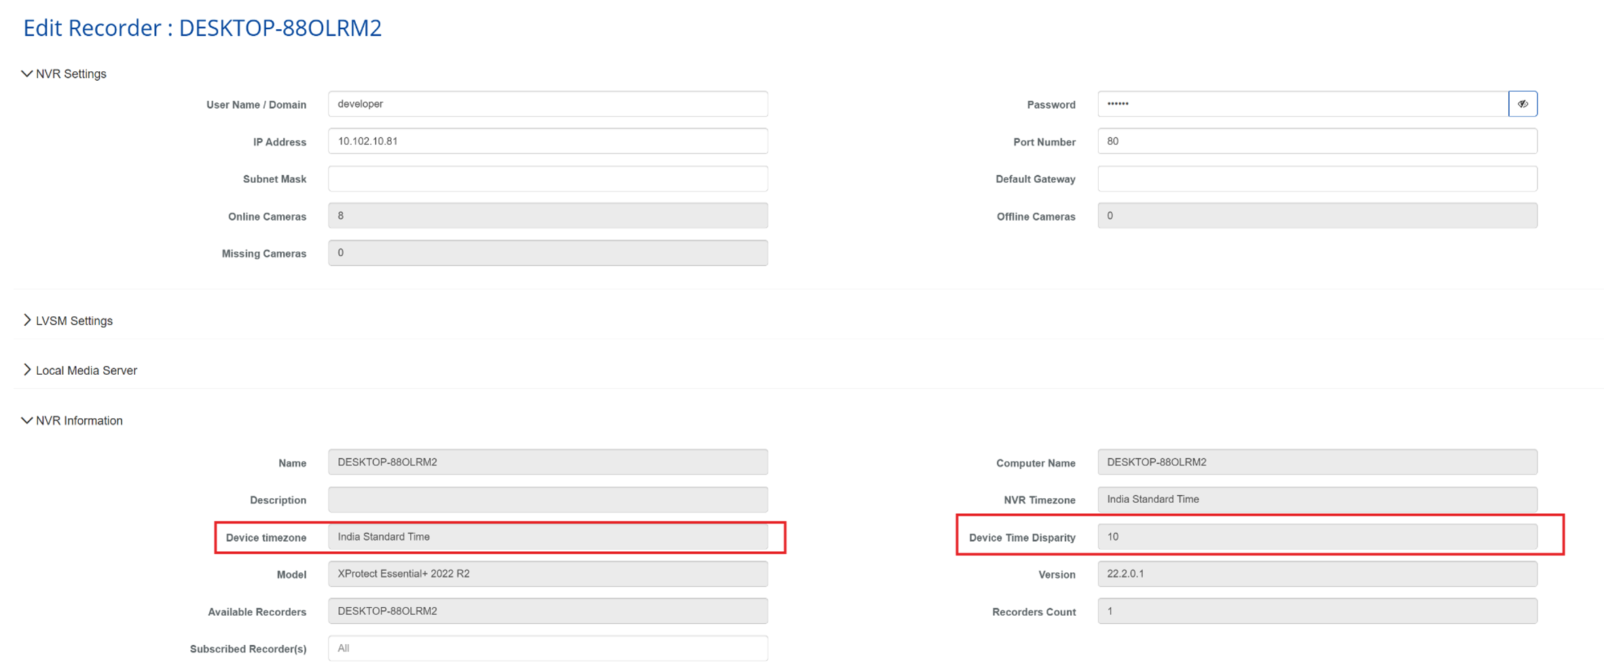
Task: Click the NVR Timezone field
Action: click(1316, 500)
